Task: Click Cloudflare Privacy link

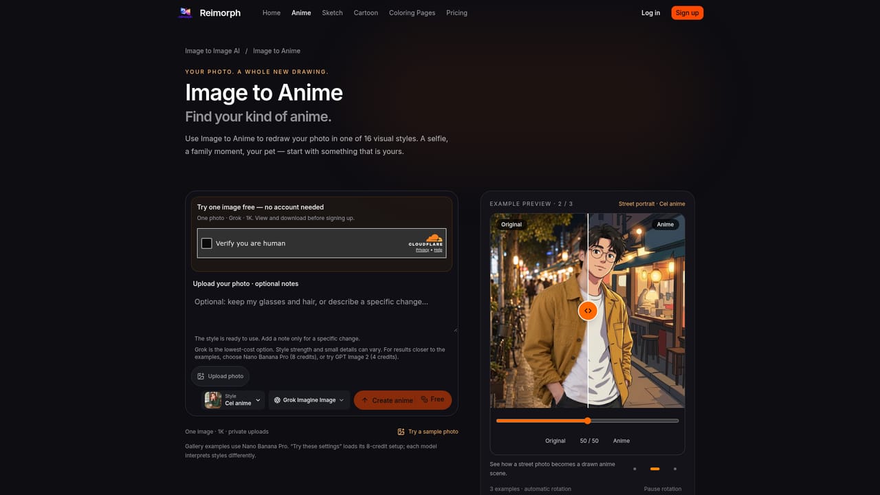Action: point(422,250)
